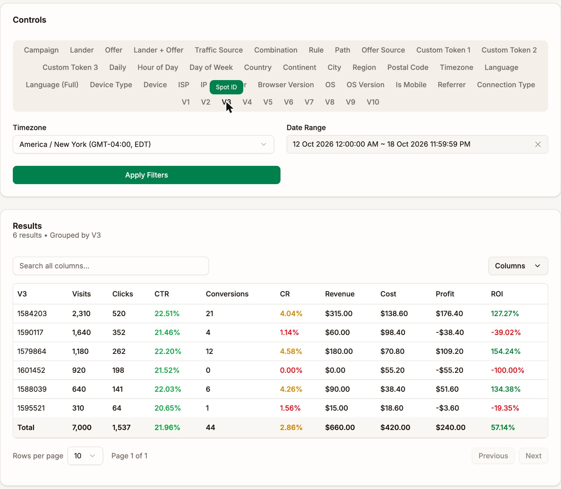The width and height of the screenshot is (561, 489).
Task: Select spot ID 1584203 in the table
Action: tap(32, 313)
